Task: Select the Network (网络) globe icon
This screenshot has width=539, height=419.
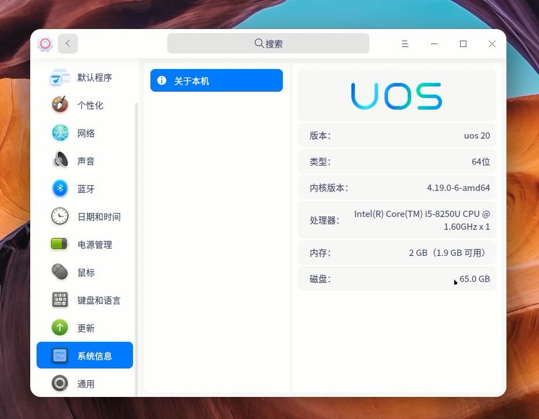Action: (60, 133)
